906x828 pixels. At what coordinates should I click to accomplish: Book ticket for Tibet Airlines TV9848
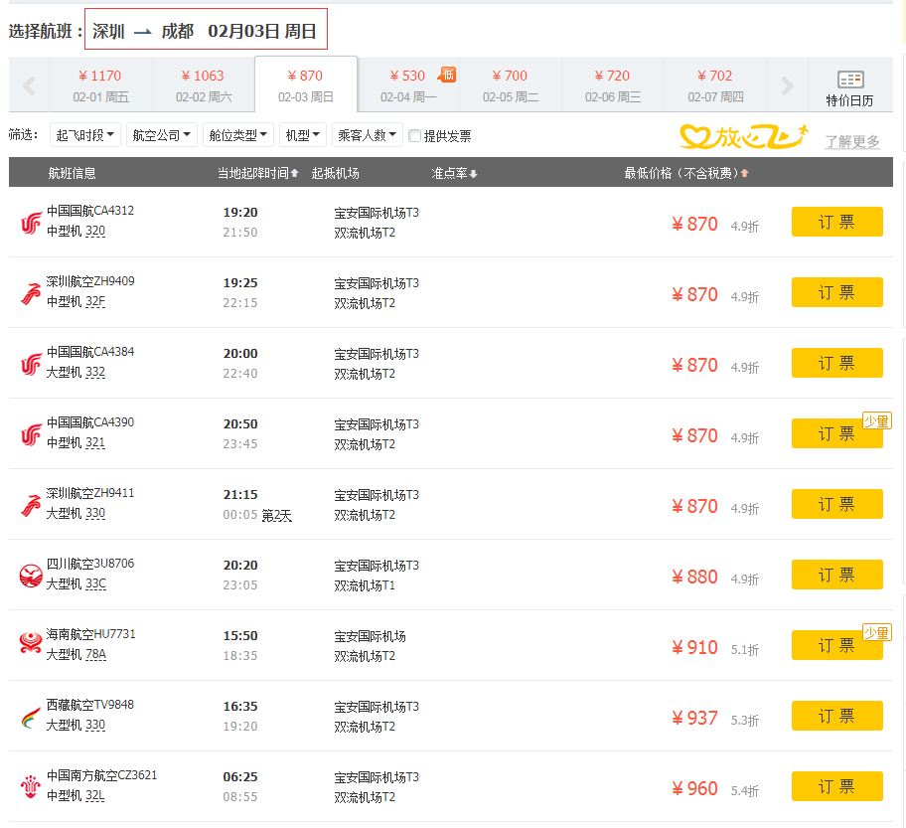(836, 716)
